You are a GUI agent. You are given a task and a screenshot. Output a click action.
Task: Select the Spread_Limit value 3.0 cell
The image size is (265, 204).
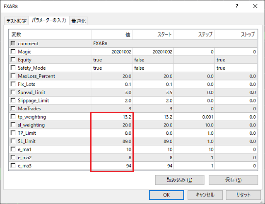point(111,92)
